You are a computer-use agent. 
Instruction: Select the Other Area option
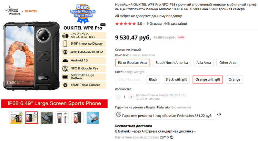click(x=228, y=62)
